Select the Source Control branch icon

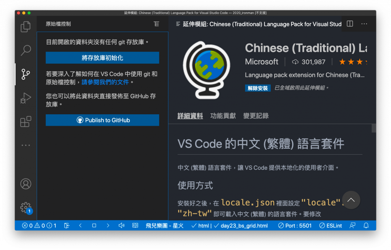pos(26,74)
